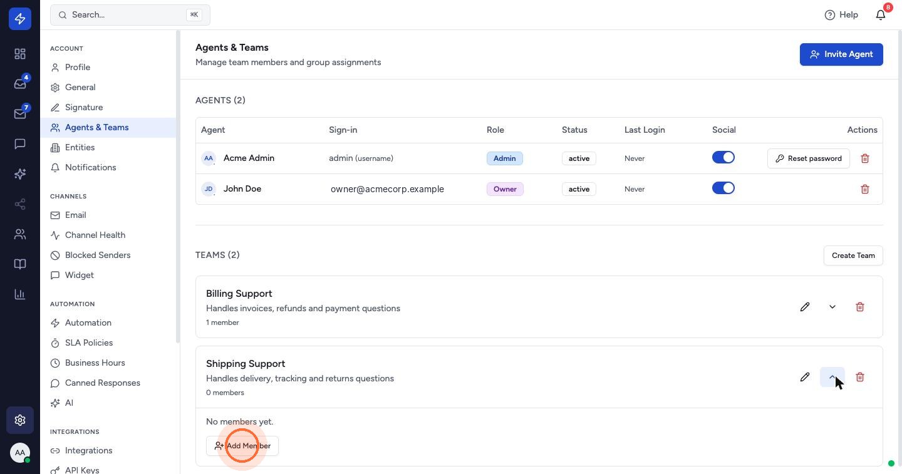
Task: Open the notifications bell icon
Action: tap(881, 14)
